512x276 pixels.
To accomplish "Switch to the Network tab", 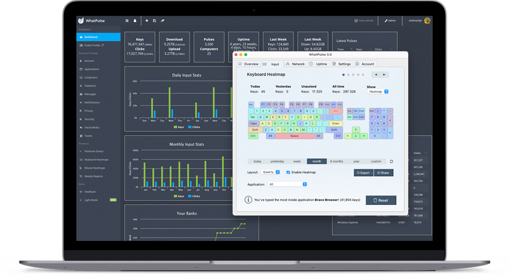I will [x=295, y=64].
